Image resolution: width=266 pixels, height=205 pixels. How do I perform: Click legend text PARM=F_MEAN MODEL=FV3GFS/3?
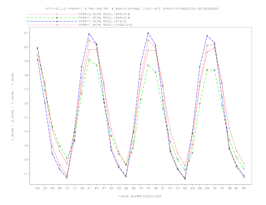tap(105, 25)
